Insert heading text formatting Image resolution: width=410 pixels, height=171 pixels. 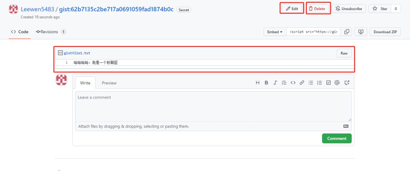pyautogui.click(x=257, y=83)
